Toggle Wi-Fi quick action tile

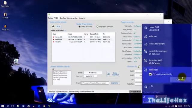(148, 99)
